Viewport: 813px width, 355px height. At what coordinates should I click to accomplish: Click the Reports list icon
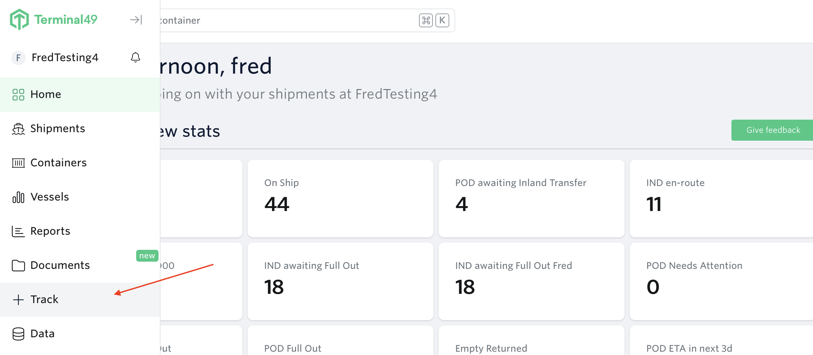[18, 231]
